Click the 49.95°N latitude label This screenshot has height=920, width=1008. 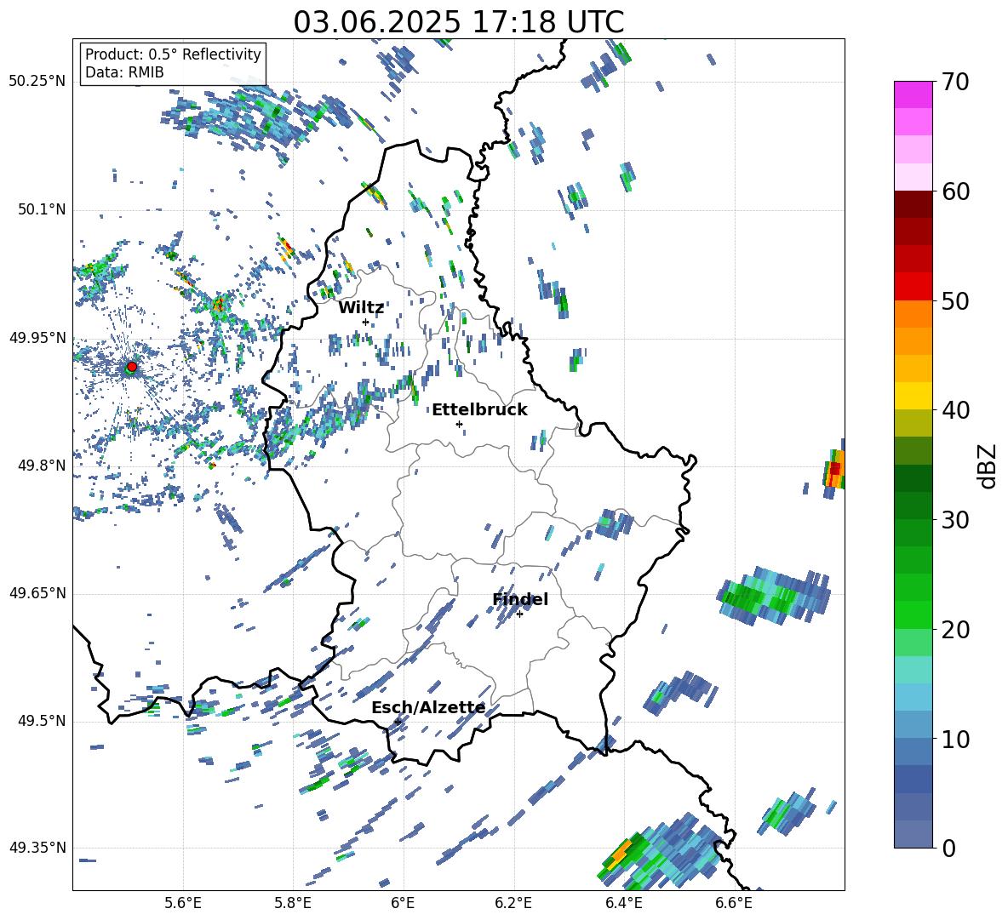(x=37, y=338)
